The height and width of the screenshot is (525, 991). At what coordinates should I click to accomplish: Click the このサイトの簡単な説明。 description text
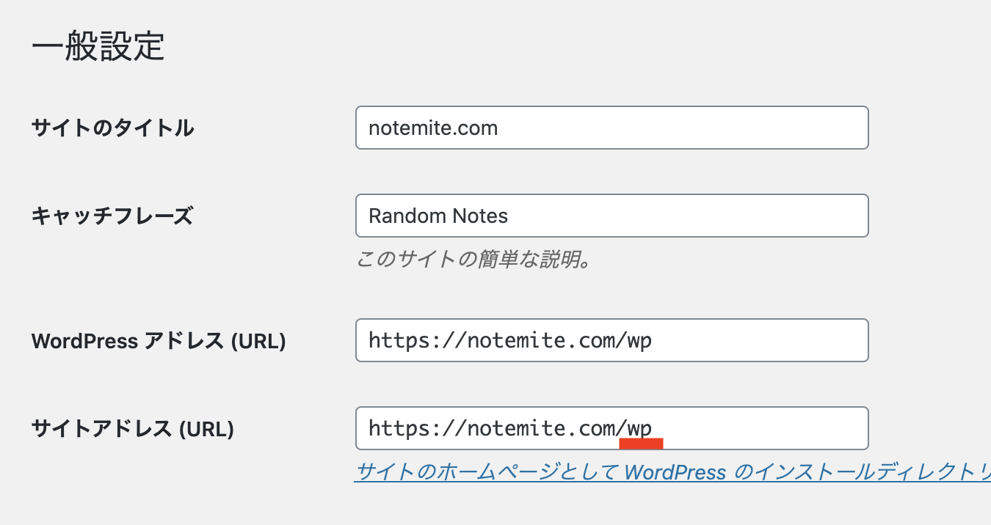click(x=473, y=260)
